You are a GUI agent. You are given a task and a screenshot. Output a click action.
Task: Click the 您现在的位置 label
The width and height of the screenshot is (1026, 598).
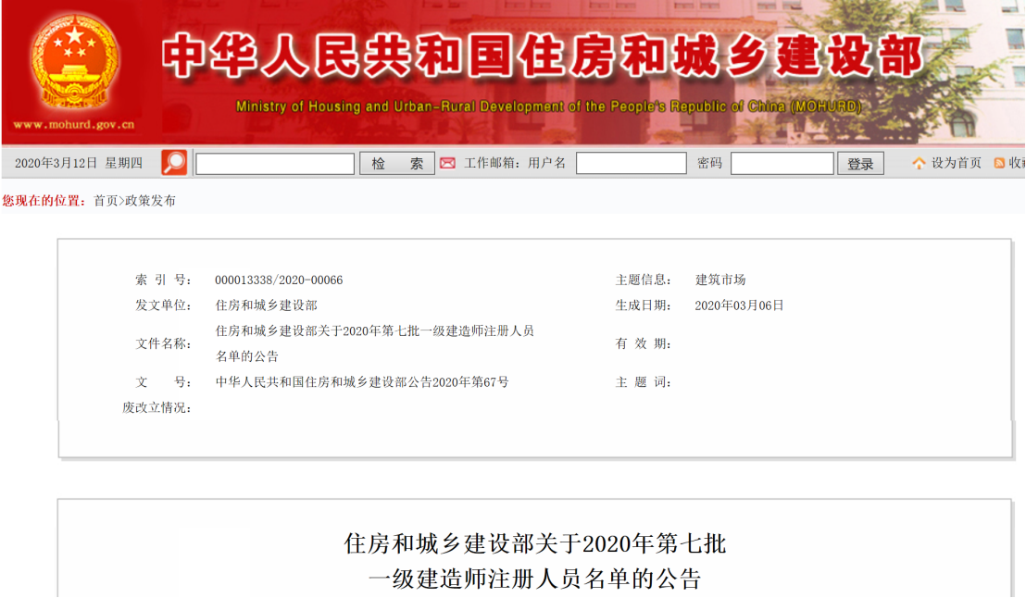pyautogui.click(x=44, y=201)
